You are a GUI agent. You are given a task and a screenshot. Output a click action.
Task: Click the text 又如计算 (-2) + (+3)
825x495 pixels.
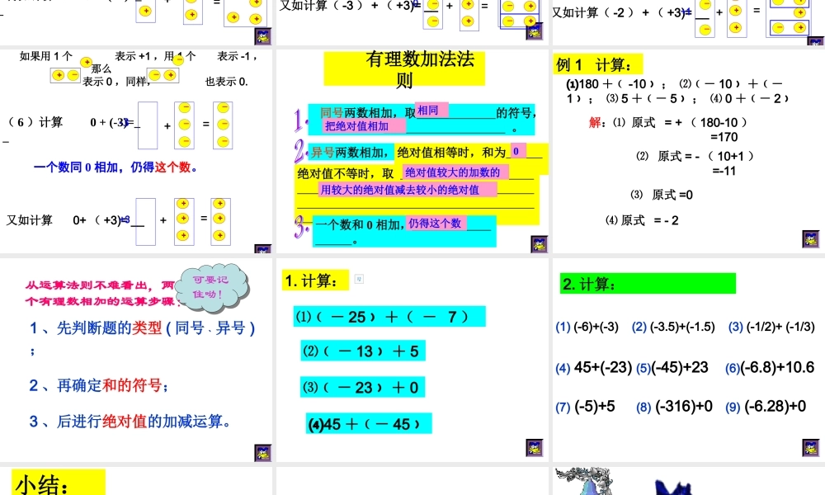click(x=621, y=12)
